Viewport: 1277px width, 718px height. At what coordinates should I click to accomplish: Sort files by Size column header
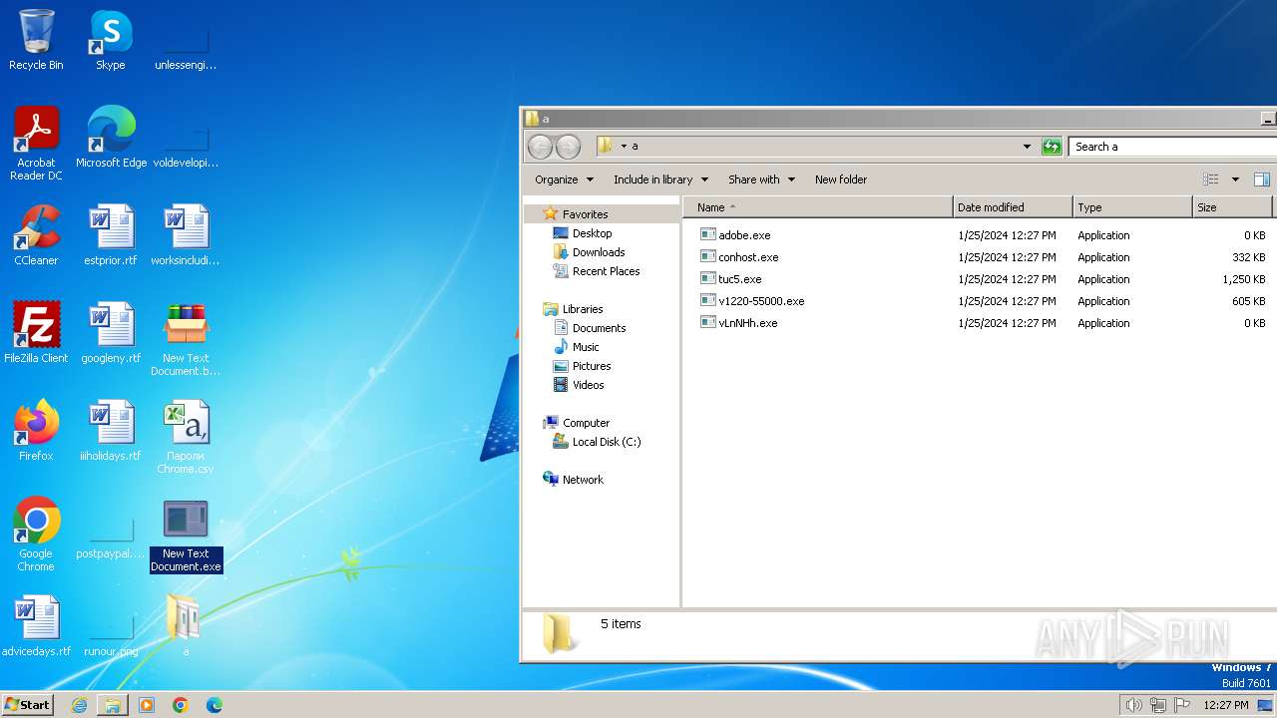pyautogui.click(x=1232, y=207)
